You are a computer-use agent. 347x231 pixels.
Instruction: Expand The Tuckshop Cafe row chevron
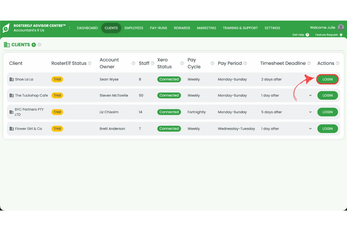310,95
